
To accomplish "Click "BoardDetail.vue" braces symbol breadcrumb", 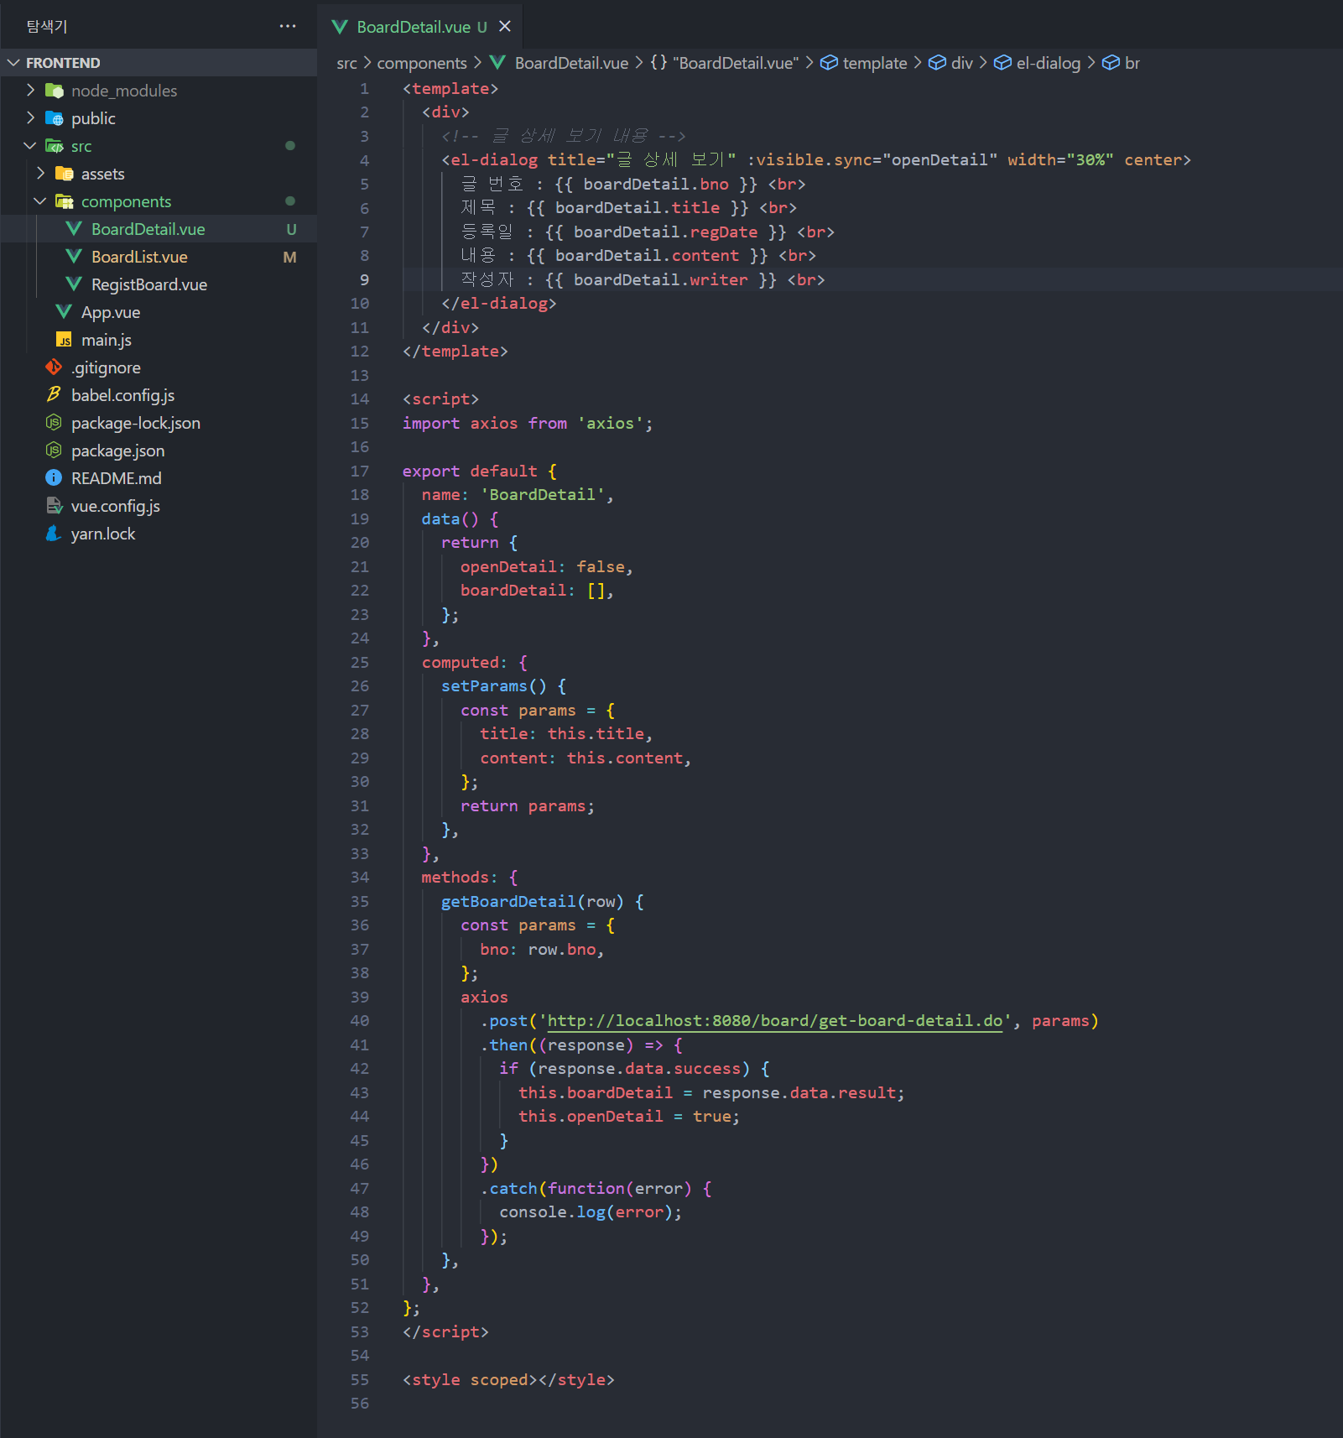I will [726, 63].
